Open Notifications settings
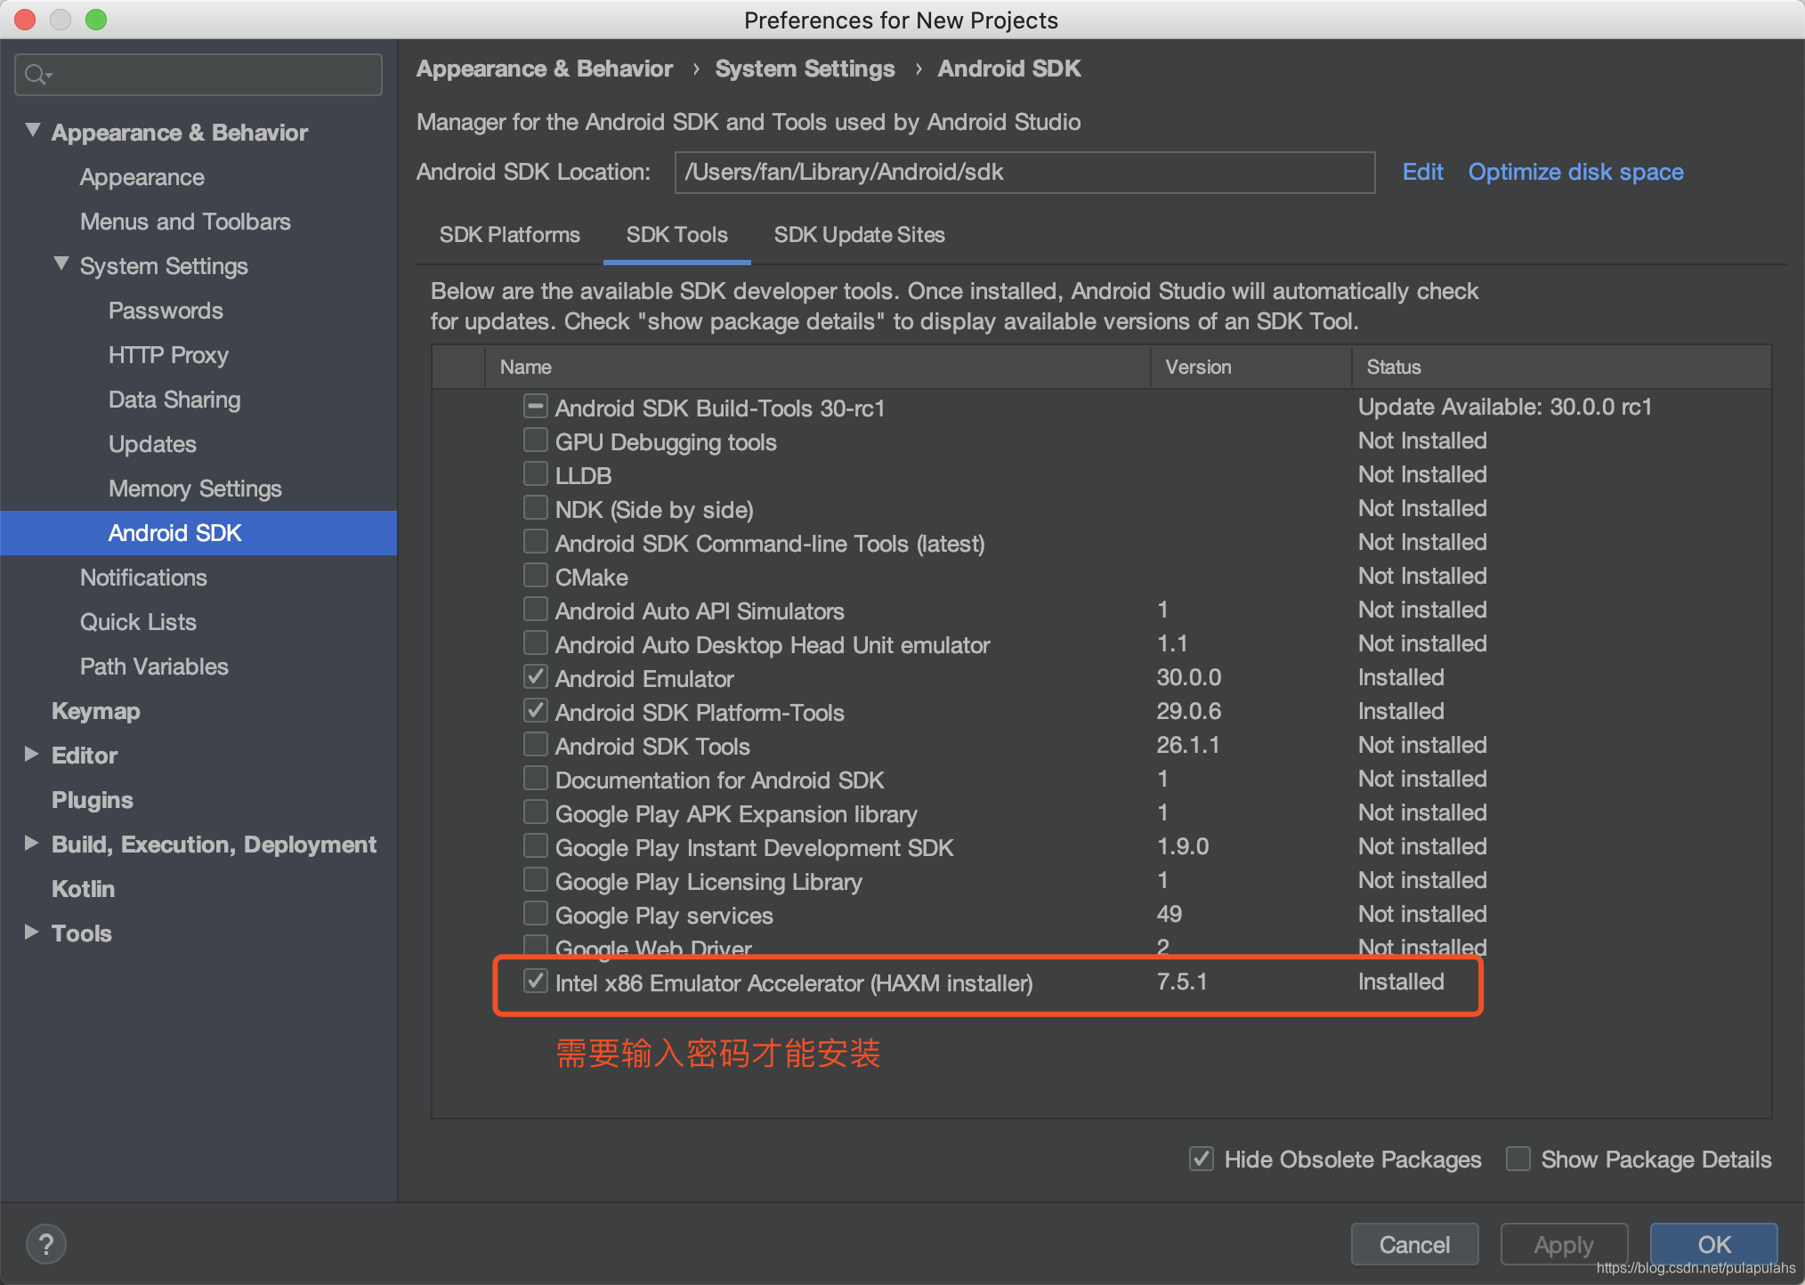1805x1285 pixels. click(x=143, y=578)
